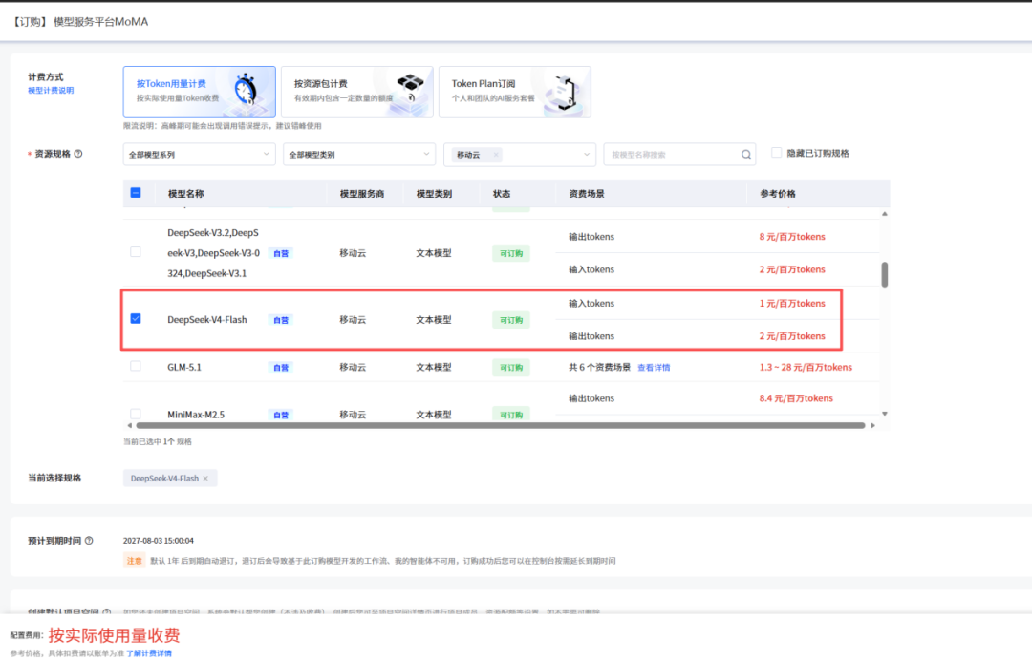The width and height of the screenshot is (1032, 663).
Task: Click price 1 元/百万tokens for DeepSeek-V4-Flash
Action: point(792,303)
